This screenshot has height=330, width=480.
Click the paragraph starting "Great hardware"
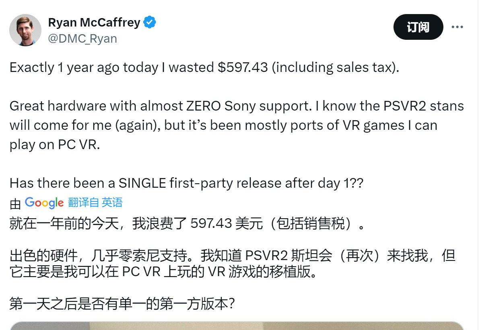[237, 125]
